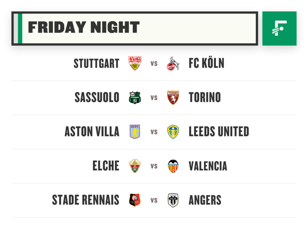Viewport: 308px width, 226px height.
Task: Open the Leeds United crest
Action: pyautogui.click(x=173, y=132)
